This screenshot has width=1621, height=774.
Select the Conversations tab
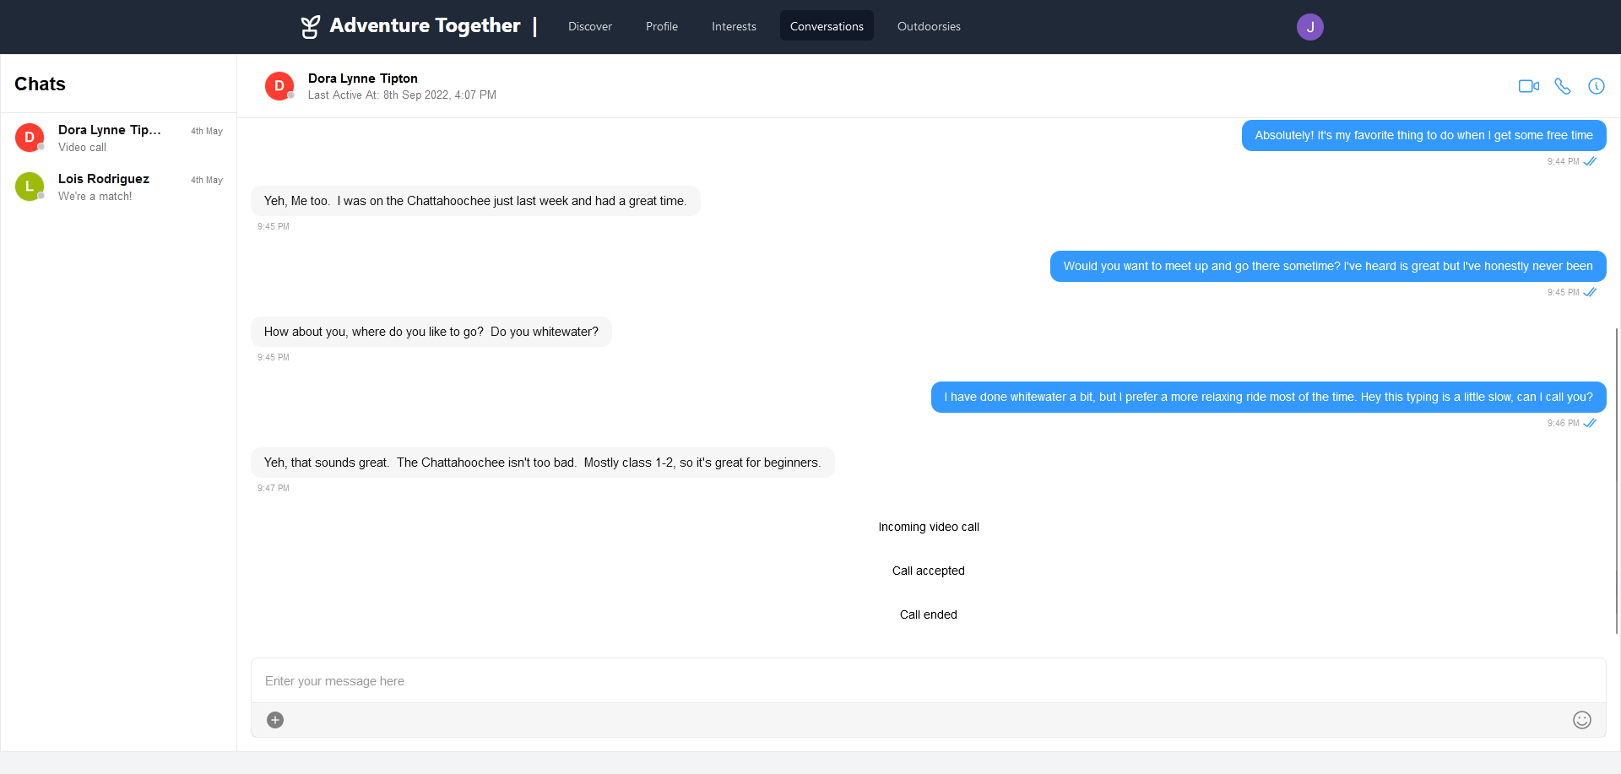[827, 26]
